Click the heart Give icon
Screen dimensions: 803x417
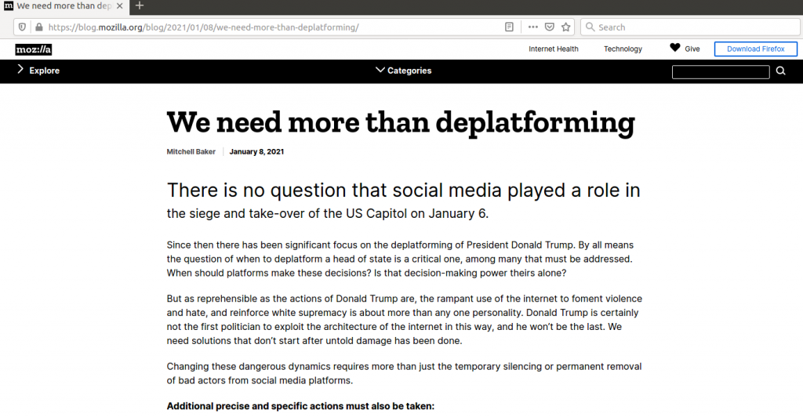tap(675, 48)
